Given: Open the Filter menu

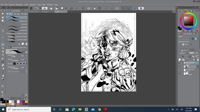Looking at the screenshot, I should click(x=44, y=5).
